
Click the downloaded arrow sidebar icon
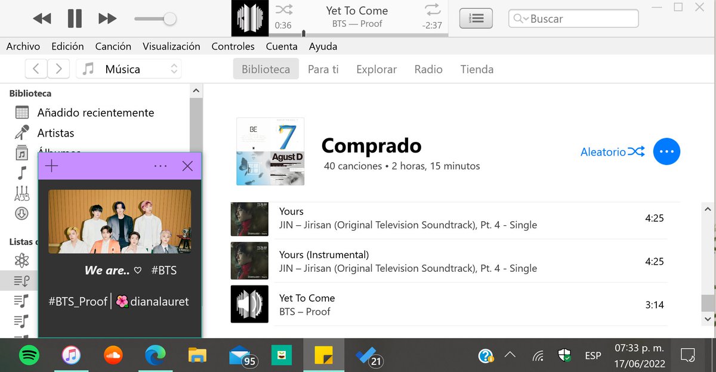click(x=22, y=213)
